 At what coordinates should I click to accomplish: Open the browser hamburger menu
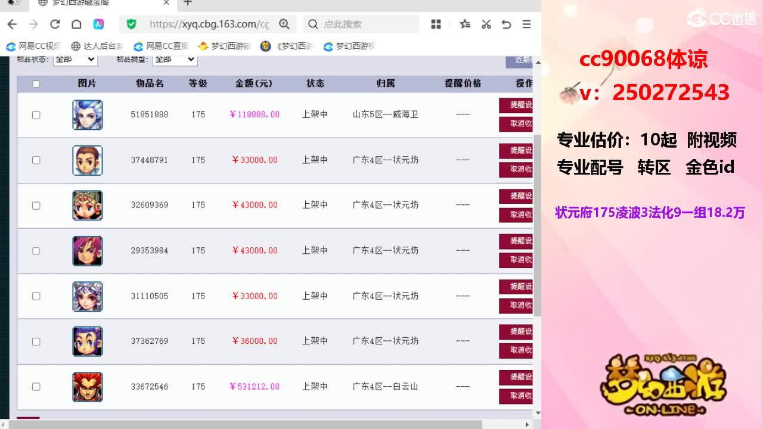(x=526, y=24)
